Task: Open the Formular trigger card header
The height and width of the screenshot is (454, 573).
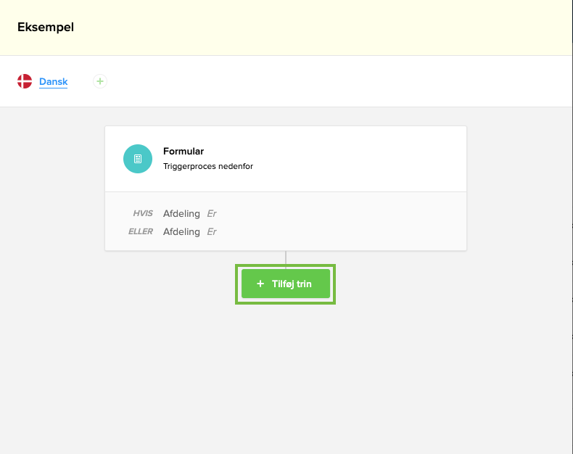Action: pos(326,159)
